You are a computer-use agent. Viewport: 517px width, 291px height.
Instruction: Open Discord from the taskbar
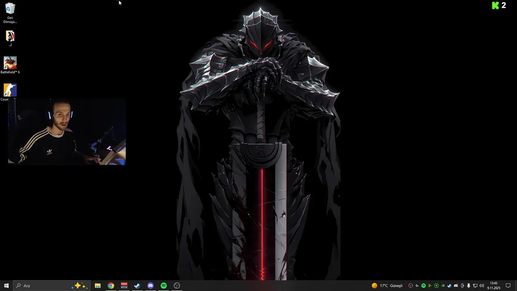point(150,286)
